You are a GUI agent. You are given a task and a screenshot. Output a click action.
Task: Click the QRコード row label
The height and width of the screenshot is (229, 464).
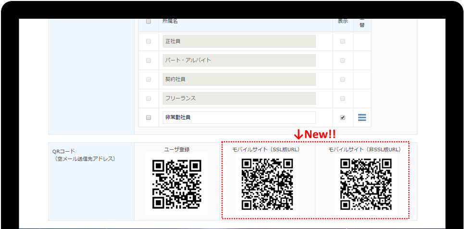[x=63, y=151]
